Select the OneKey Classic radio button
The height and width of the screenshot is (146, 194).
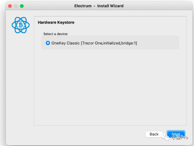pos(48,43)
